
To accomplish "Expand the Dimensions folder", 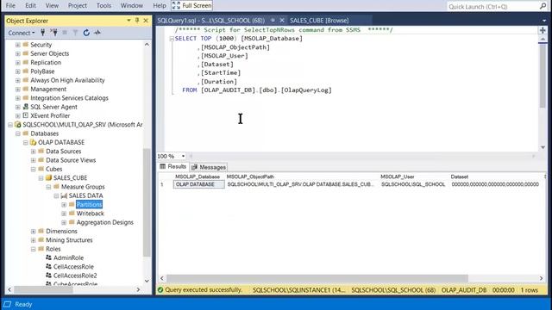I will point(33,232).
